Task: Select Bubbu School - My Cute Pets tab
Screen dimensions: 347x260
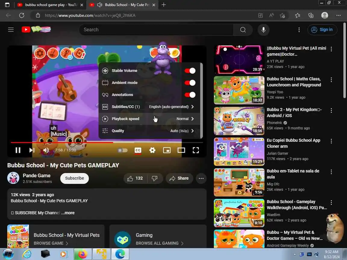Action: 127,5
